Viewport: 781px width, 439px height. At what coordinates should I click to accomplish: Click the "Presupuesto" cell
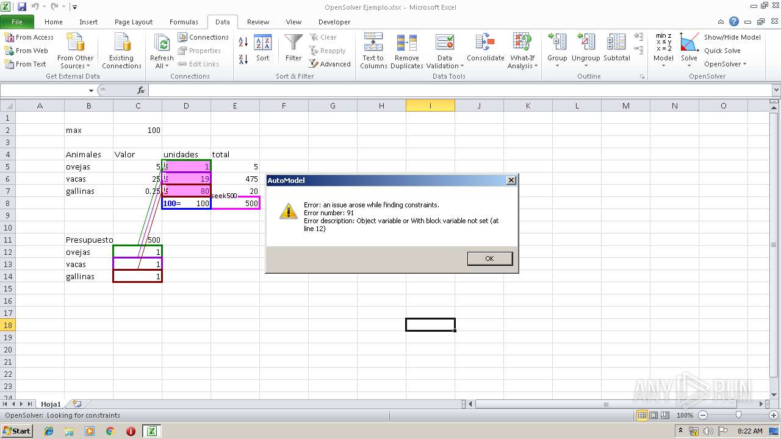click(x=89, y=240)
